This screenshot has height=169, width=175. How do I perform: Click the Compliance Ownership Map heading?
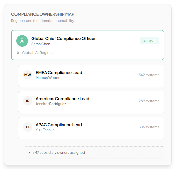click(43, 14)
